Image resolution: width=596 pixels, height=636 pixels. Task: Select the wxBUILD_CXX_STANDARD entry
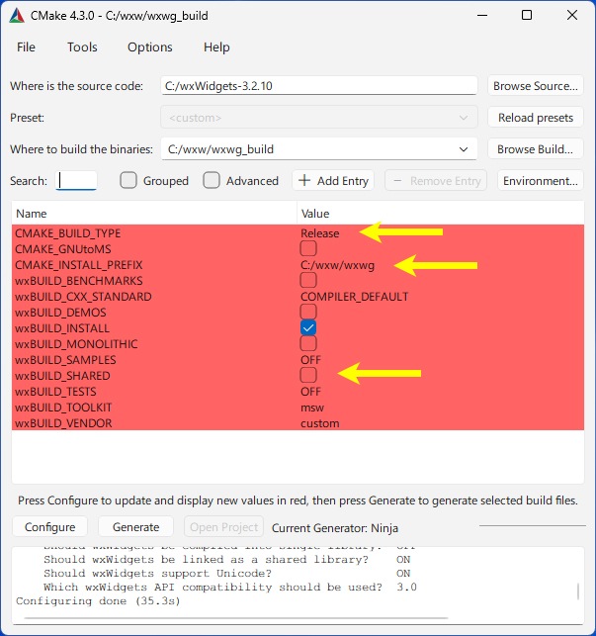(x=83, y=297)
